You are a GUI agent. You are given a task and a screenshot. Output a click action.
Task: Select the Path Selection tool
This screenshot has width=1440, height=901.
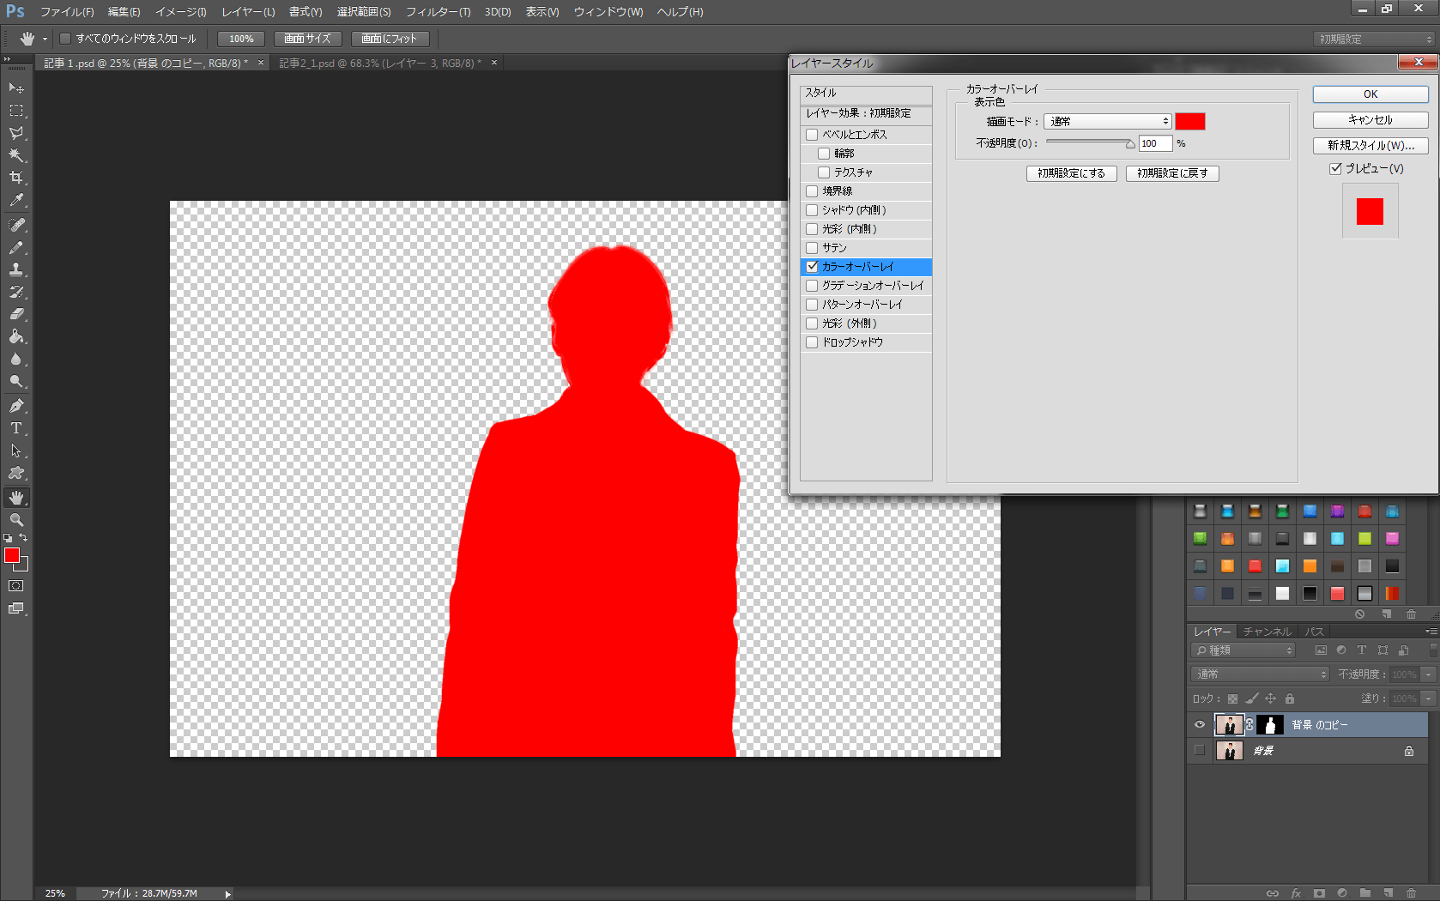pos(16,450)
